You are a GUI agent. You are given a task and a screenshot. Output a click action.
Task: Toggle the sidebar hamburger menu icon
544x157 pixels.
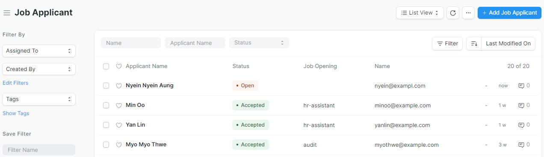pos(7,13)
